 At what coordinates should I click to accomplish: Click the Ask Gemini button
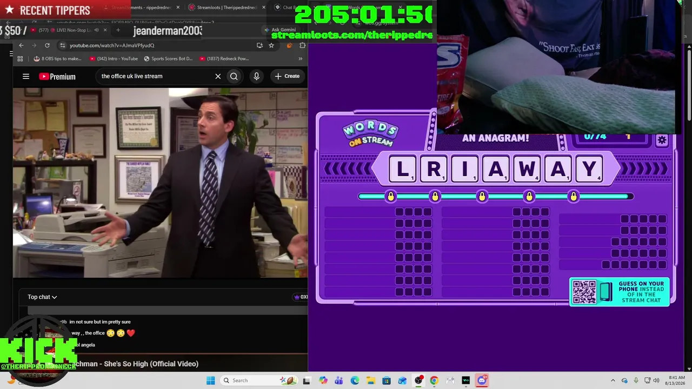coord(280,30)
